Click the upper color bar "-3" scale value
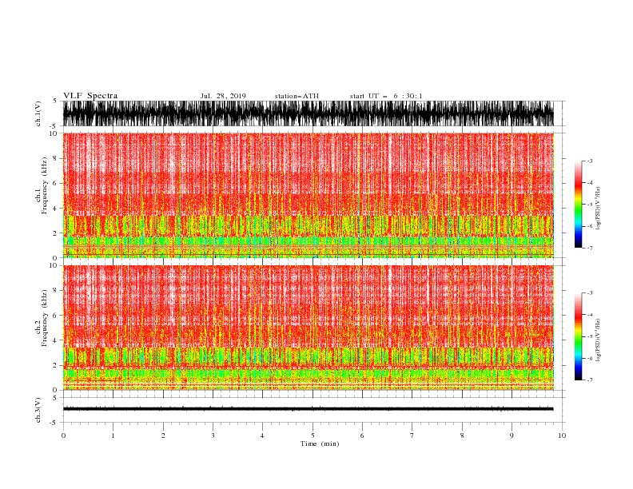Image resolution: width=633 pixels, height=489 pixels. (x=590, y=161)
